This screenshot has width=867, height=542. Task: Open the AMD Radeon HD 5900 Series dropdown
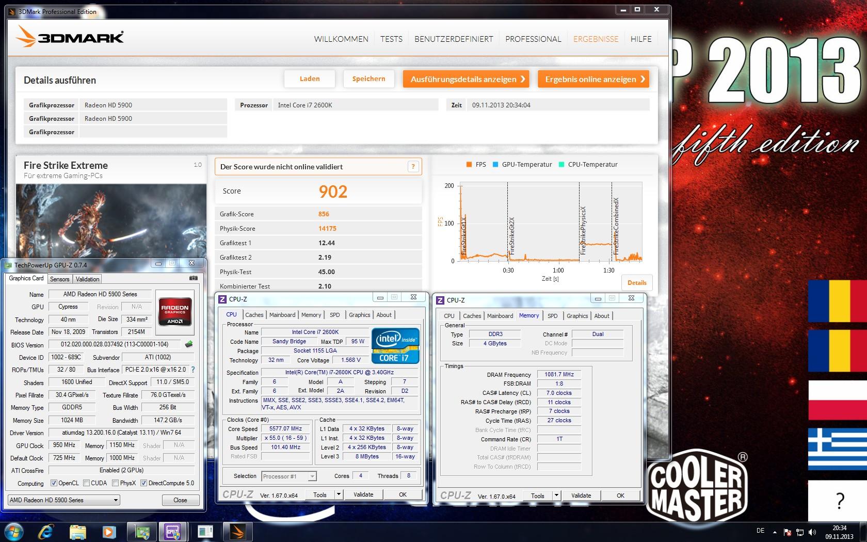click(x=64, y=500)
